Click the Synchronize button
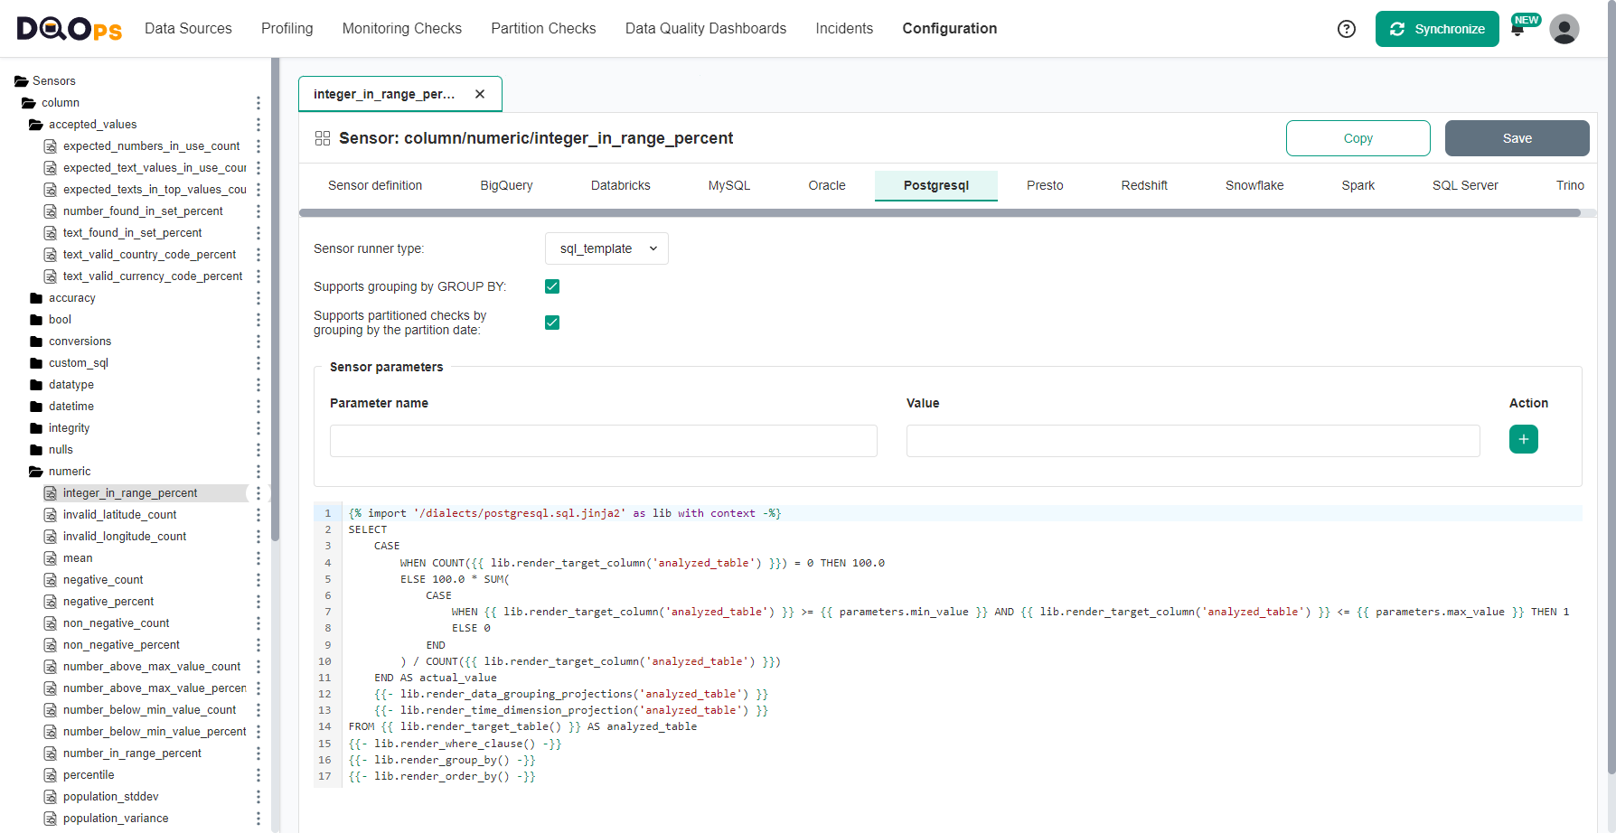1616x833 pixels. 1437,29
